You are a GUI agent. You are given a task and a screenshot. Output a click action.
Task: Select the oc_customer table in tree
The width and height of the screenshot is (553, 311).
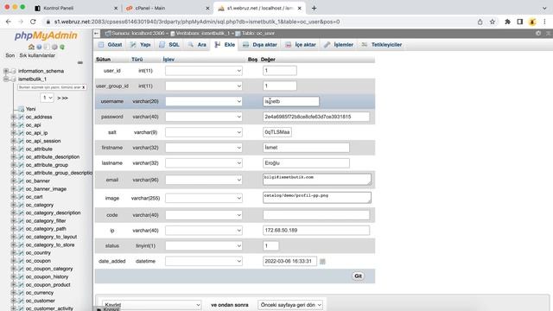click(x=41, y=301)
